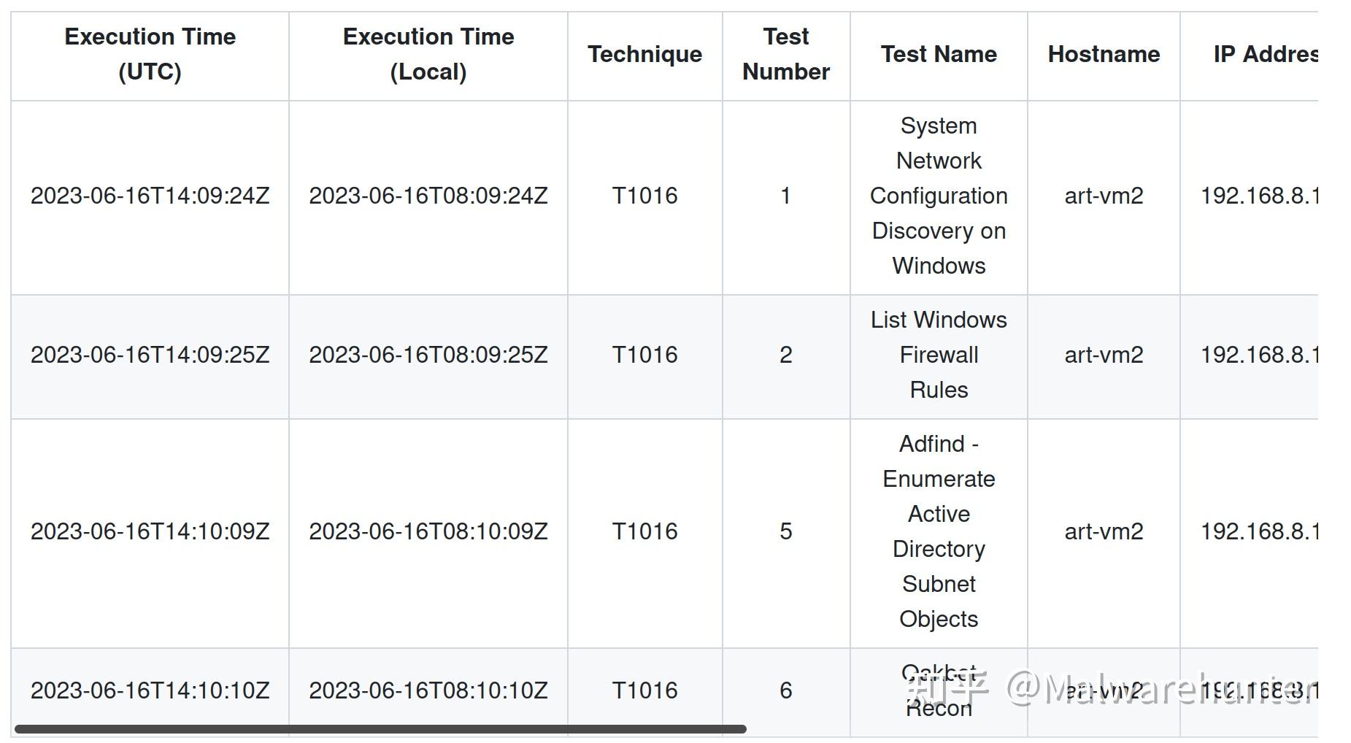Select the Test Name column header
Screen dimensions: 1351x743
pos(939,55)
